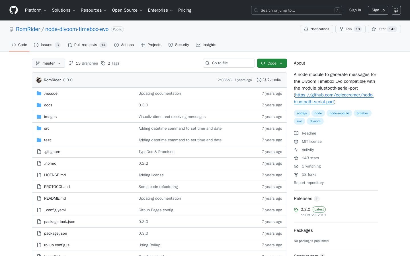Click the history clock icon by 43 Commits

[259, 80]
